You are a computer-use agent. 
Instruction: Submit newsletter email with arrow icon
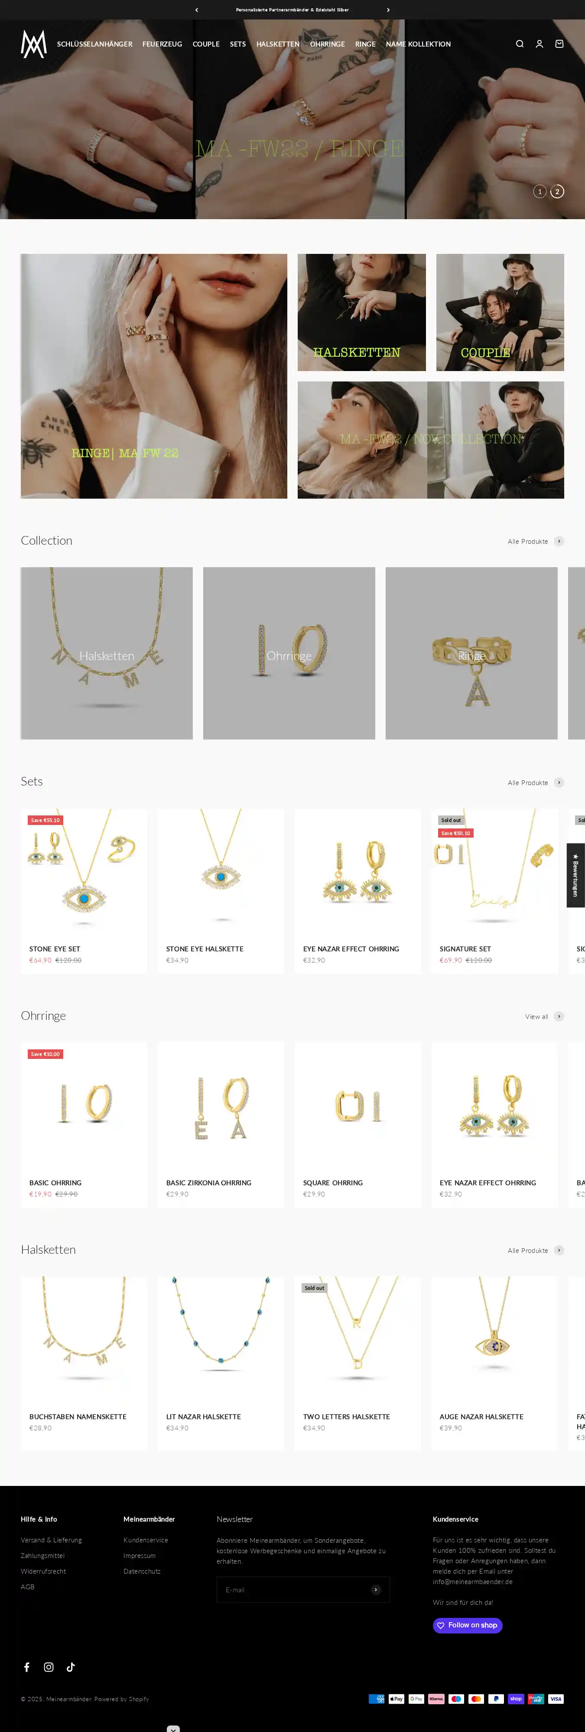pyautogui.click(x=376, y=1590)
